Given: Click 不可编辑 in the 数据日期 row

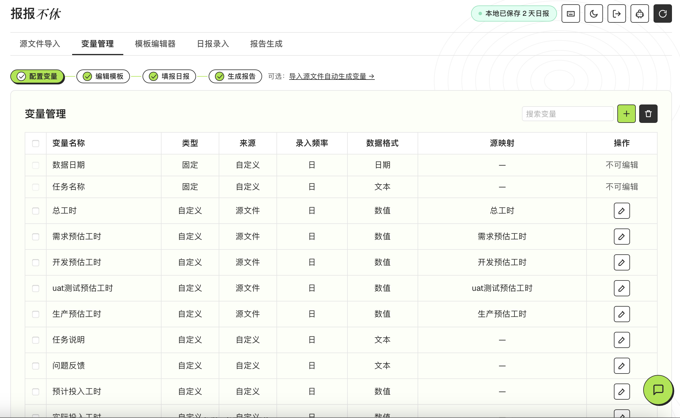Looking at the screenshot, I should click(622, 165).
